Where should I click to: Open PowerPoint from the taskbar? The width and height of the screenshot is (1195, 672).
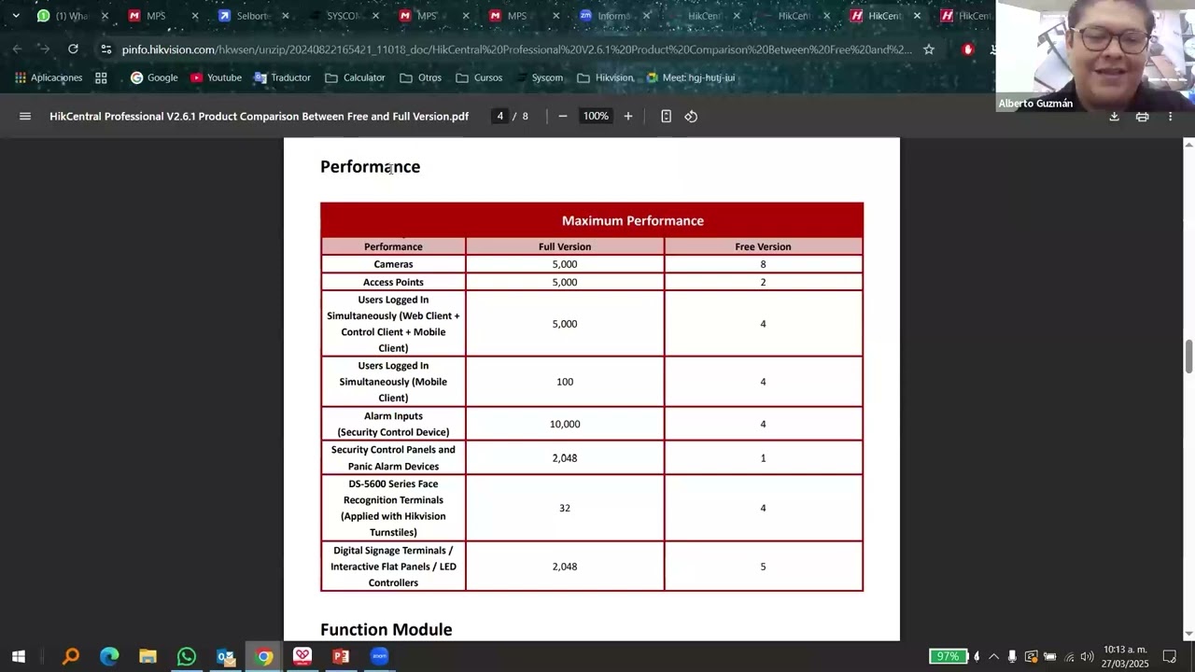point(341,656)
